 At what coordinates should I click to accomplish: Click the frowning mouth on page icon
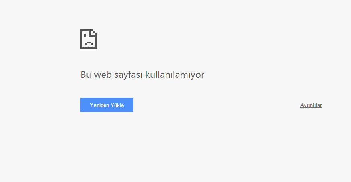click(89, 44)
